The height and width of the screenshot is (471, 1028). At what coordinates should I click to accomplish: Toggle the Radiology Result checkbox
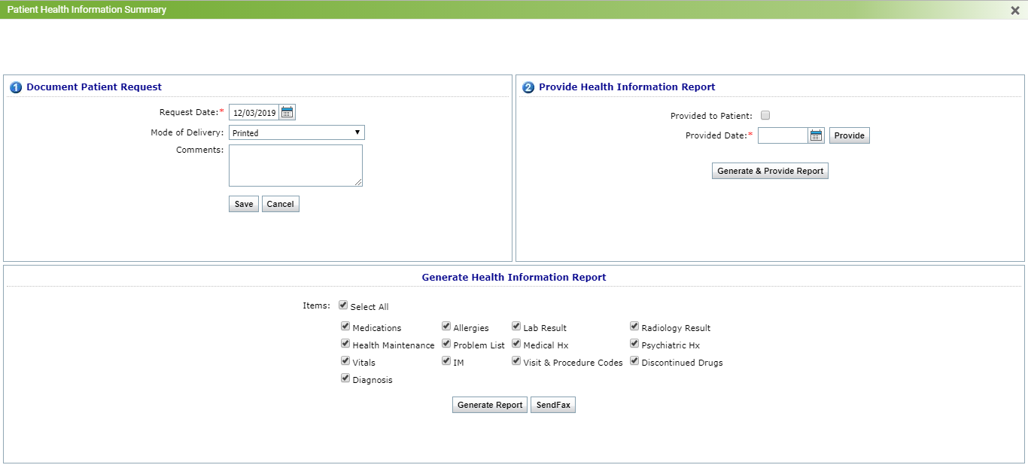(634, 327)
